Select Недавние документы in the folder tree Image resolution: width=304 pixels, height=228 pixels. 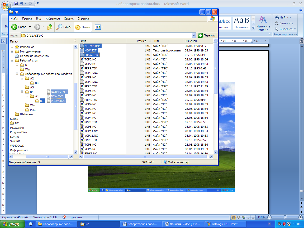click(x=32, y=56)
